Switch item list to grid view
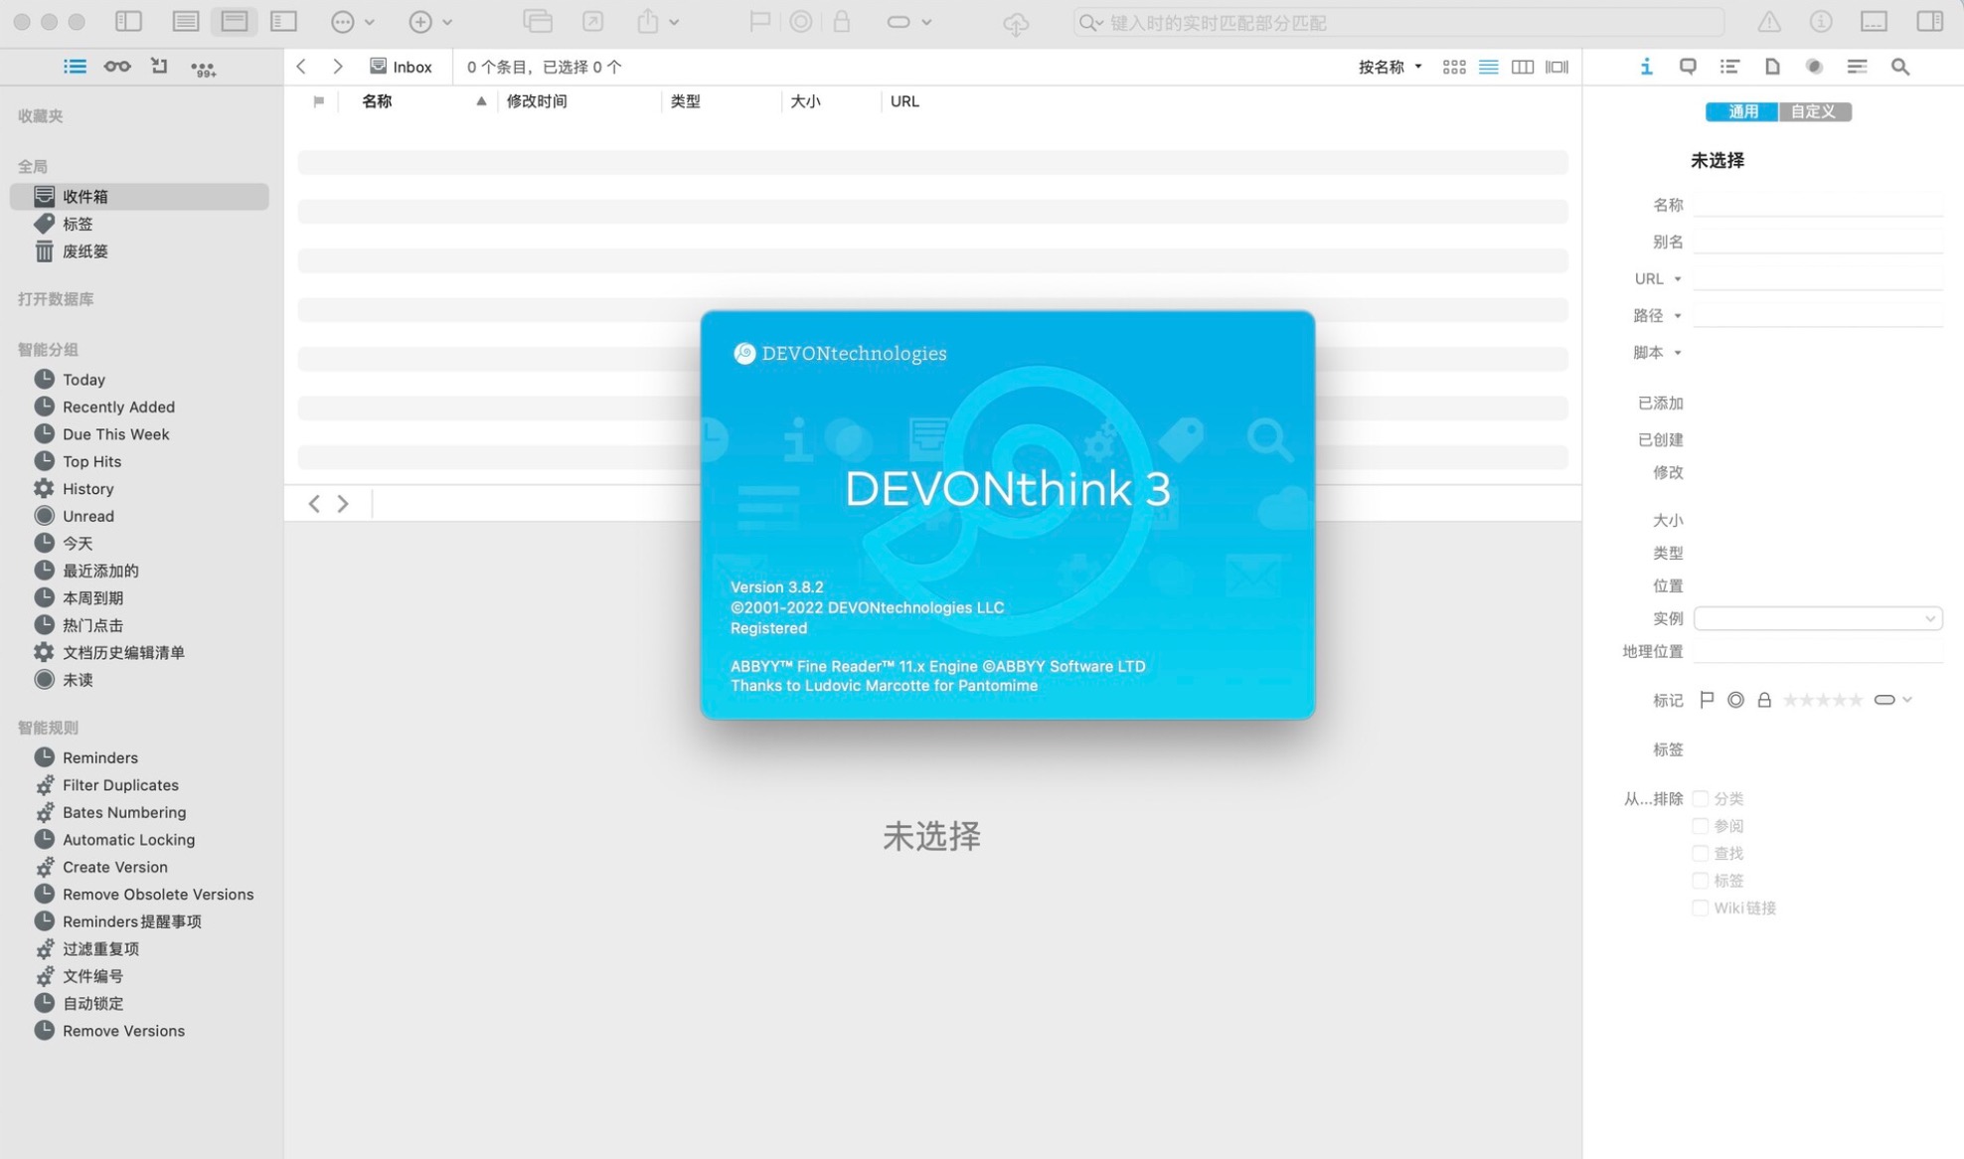Viewport: 1964px width, 1159px height. [x=1453, y=66]
